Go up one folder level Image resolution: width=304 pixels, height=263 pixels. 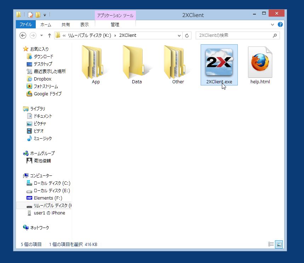[x=50, y=35]
